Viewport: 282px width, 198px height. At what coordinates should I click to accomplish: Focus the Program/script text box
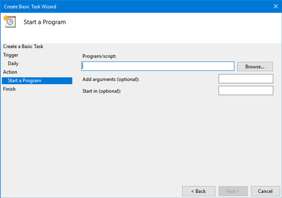(x=158, y=66)
